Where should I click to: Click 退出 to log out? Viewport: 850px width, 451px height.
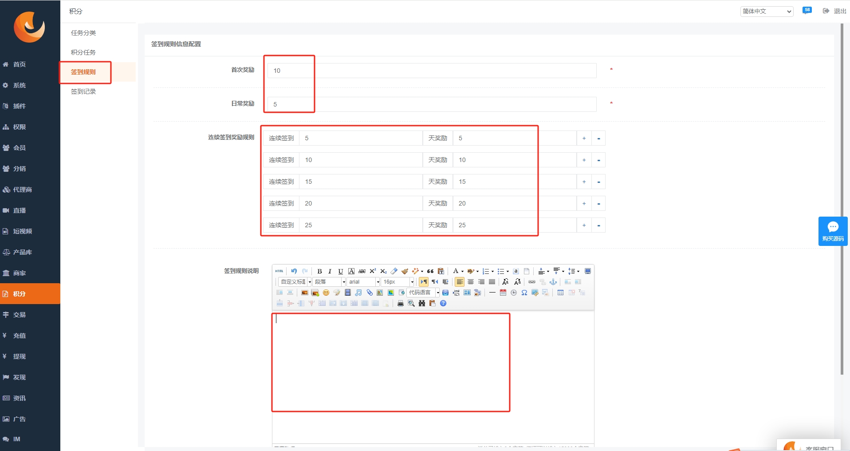pos(834,11)
